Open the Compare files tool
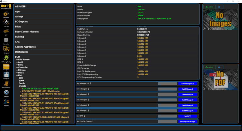 coord(6,49)
